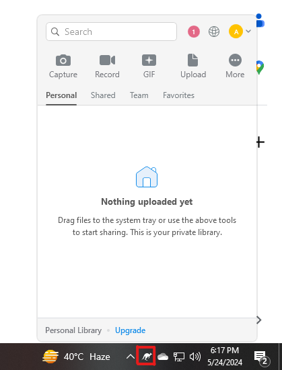Follow the Upgrade link
The height and width of the screenshot is (370, 282).
[130, 330]
